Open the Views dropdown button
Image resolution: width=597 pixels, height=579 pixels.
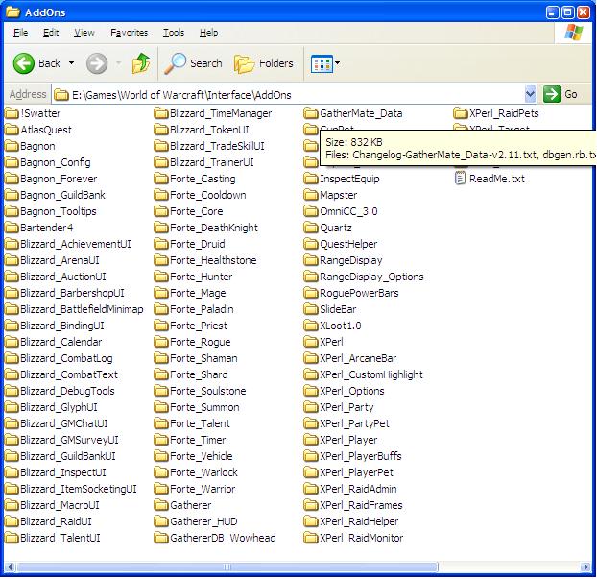325,63
